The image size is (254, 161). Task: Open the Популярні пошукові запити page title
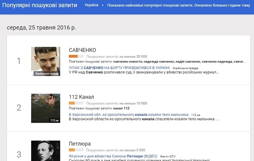click(x=40, y=5)
